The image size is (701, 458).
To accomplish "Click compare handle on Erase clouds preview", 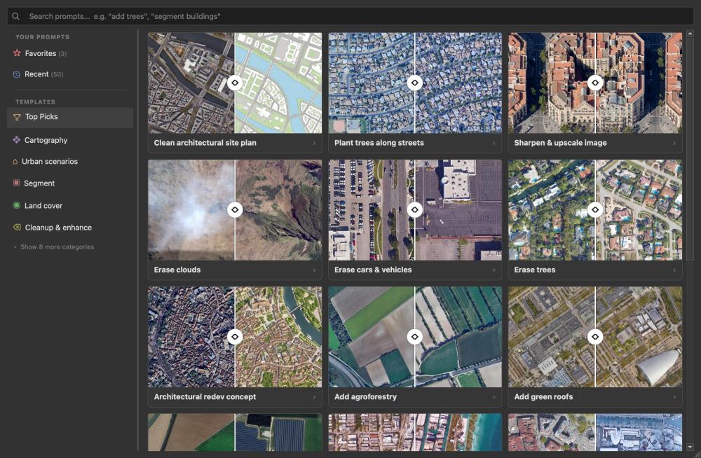I will tap(235, 209).
